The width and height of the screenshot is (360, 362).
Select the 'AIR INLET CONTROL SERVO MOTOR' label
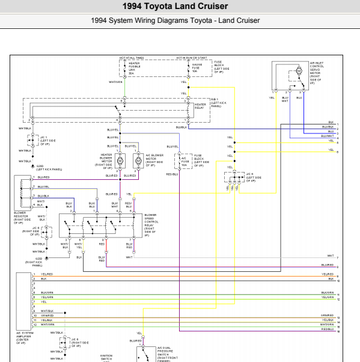[x=317, y=73]
